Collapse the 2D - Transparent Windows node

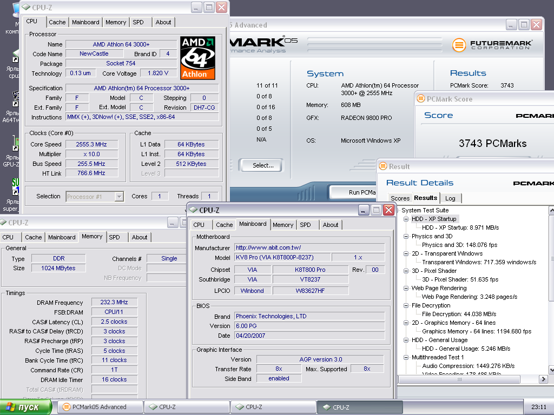click(406, 253)
